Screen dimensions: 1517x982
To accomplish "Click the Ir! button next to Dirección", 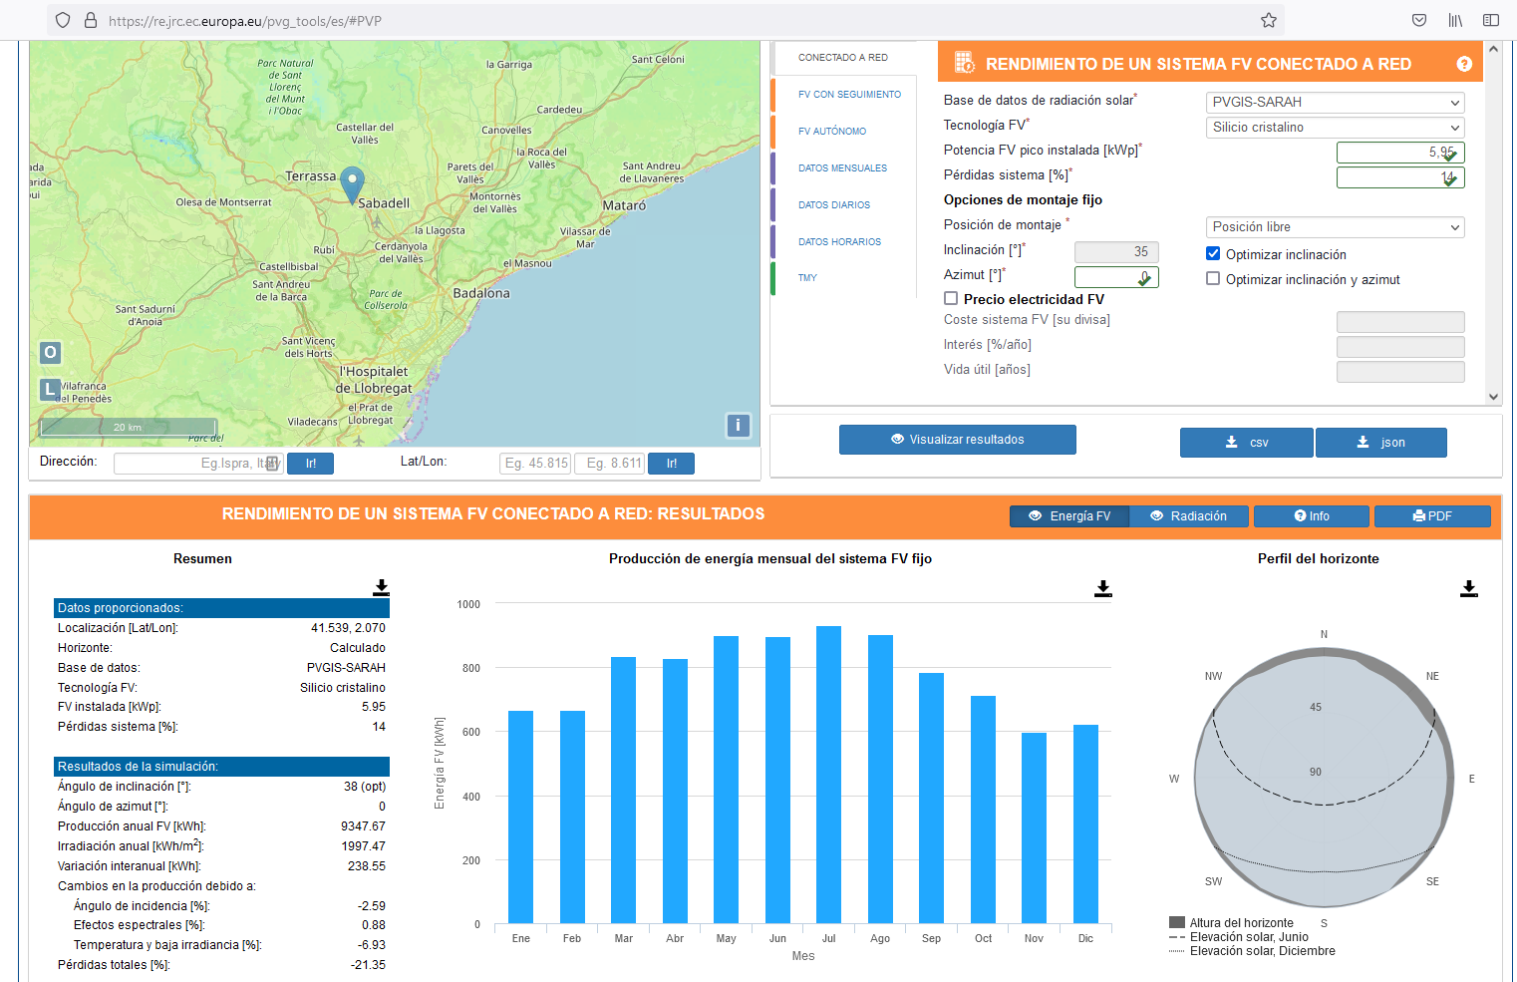I will point(310,464).
